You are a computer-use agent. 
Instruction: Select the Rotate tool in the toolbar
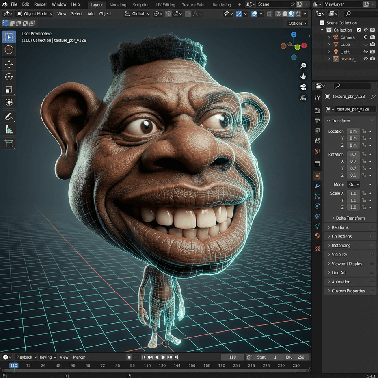pyautogui.click(x=9, y=77)
